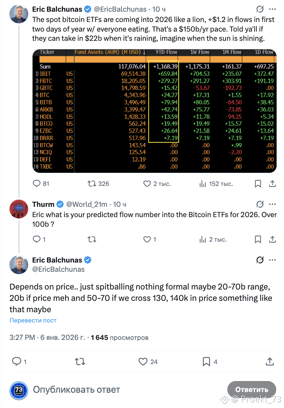Click Grok icon on top tweet

tap(260, 9)
